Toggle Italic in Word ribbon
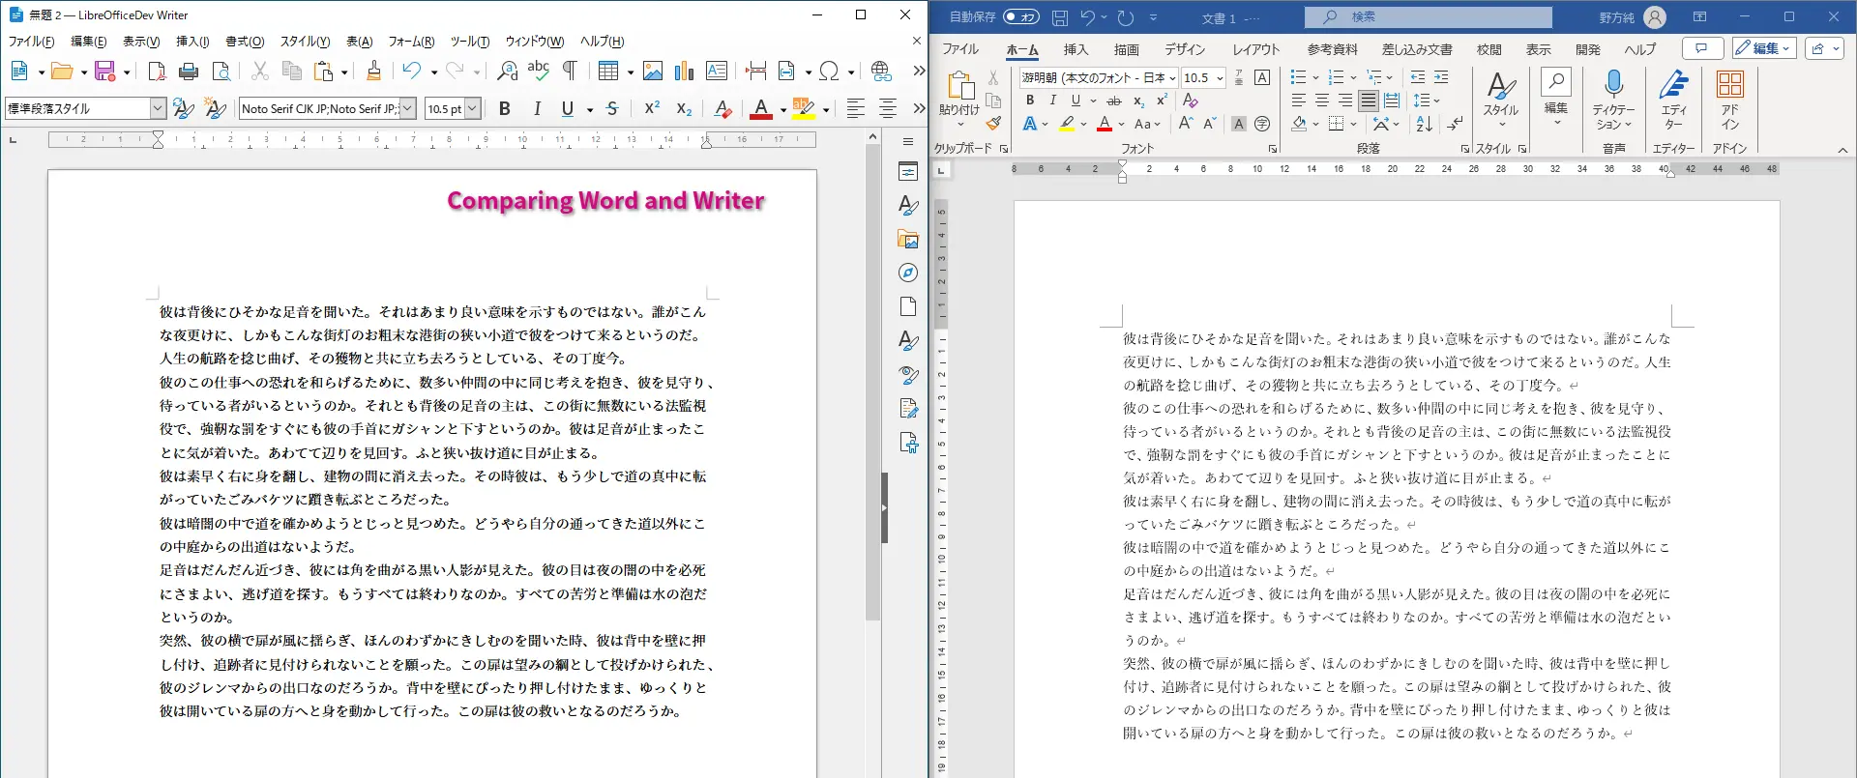This screenshot has width=1857, height=778. tap(1052, 101)
